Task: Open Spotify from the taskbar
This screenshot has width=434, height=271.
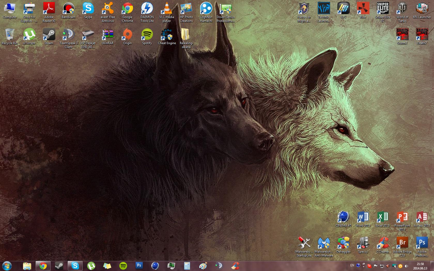Action: click(123, 266)
